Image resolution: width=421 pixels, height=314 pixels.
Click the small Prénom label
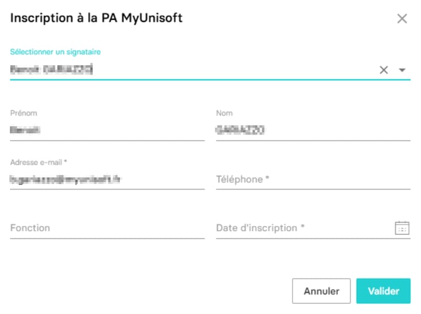[x=24, y=113]
